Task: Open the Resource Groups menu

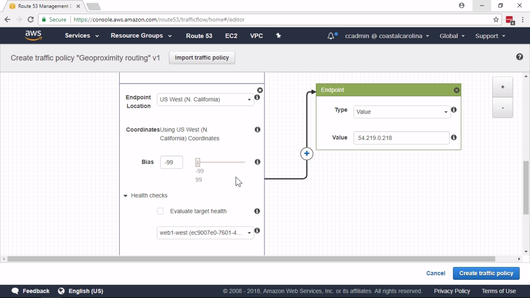Action: (x=141, y=36)
